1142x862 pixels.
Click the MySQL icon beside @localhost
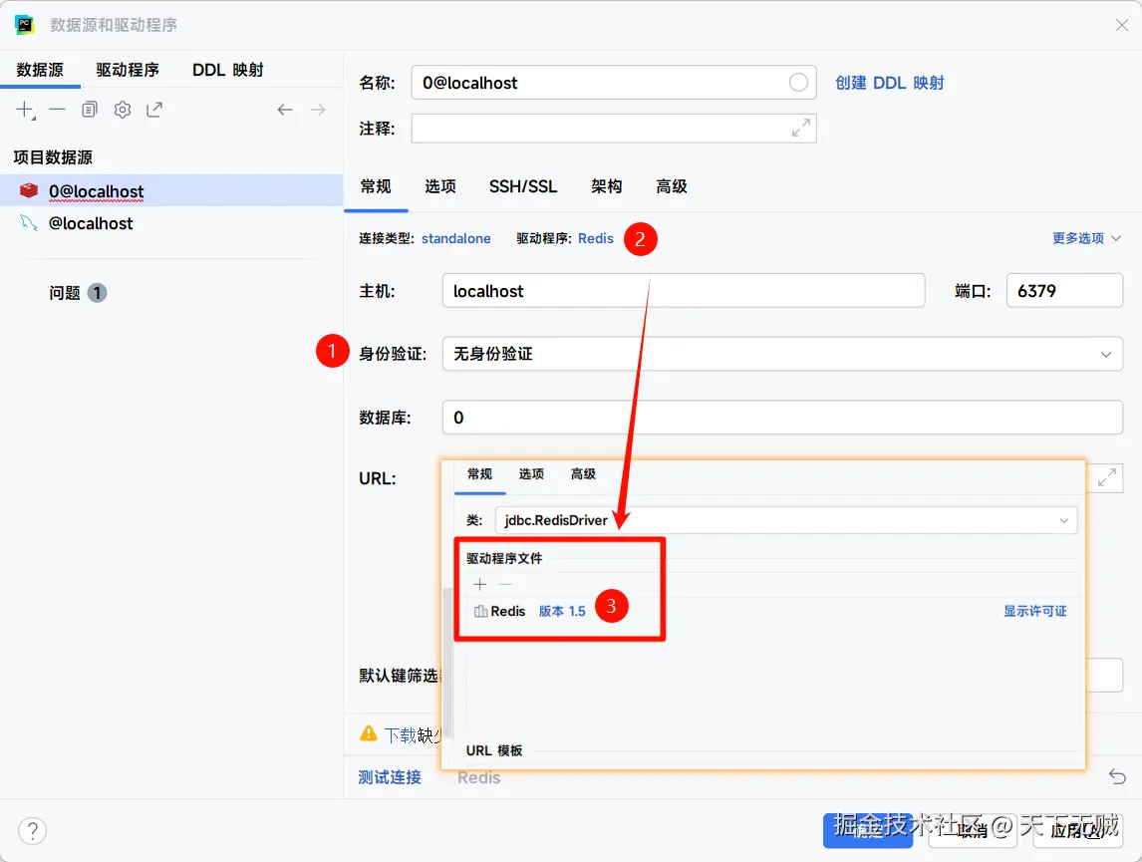(29, 223)
